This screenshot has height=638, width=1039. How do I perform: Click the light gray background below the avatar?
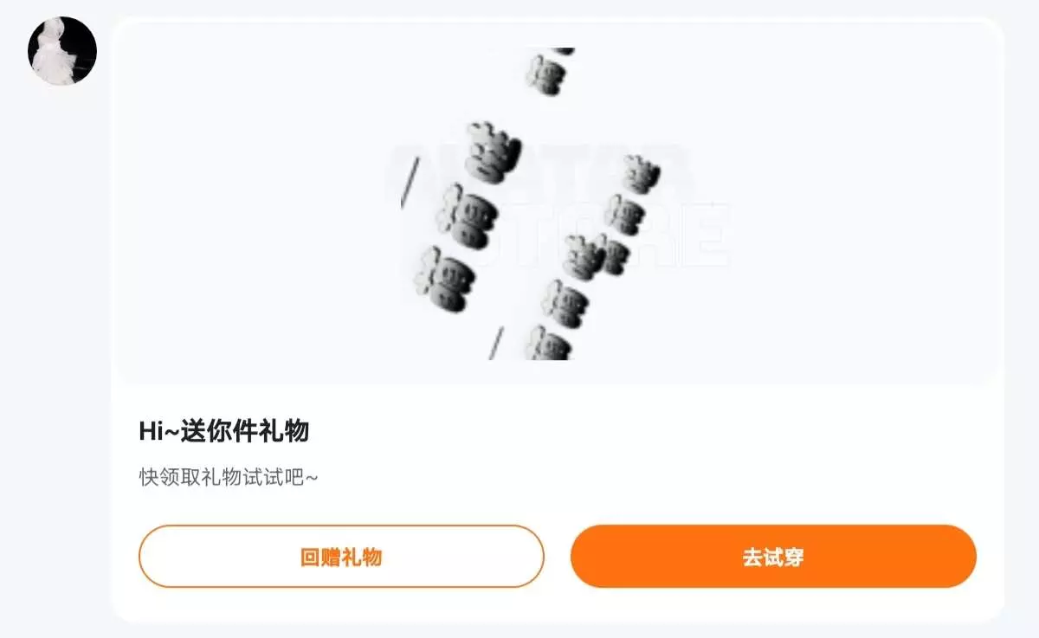(x=55, y=346)
